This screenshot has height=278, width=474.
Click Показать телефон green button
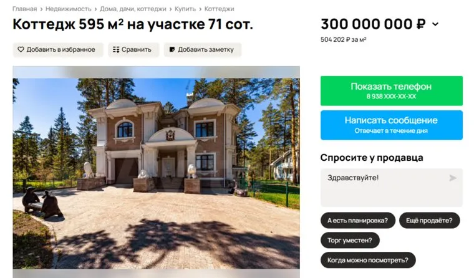click(392, 90)
